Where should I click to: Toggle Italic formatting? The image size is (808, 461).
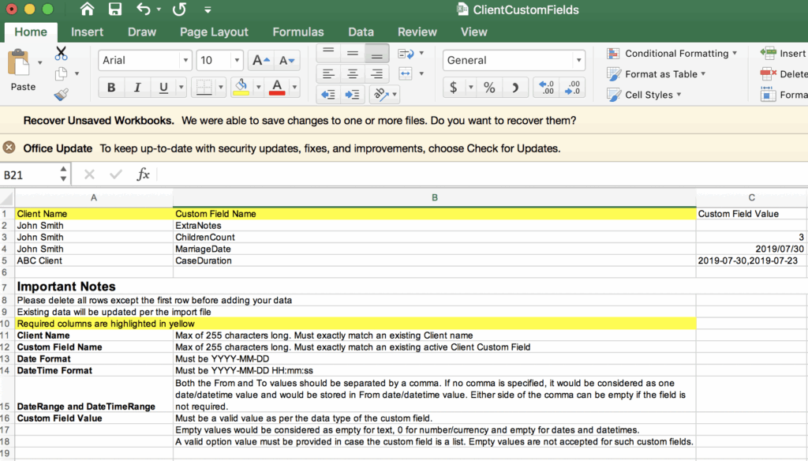coord(137,88)
